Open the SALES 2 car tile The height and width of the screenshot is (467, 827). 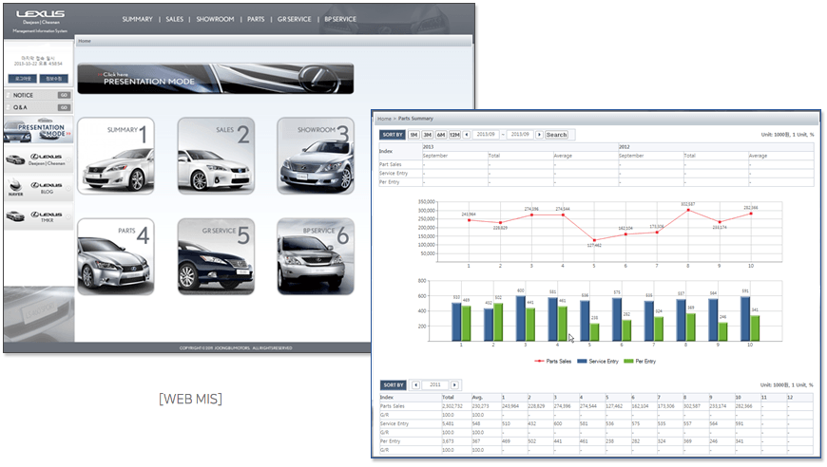(216, 156)
